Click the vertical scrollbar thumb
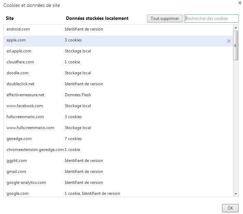Screen dimensions: 243x214 (x=235, y=45)
